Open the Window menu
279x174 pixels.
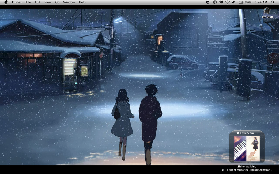[x=69, y=2]
